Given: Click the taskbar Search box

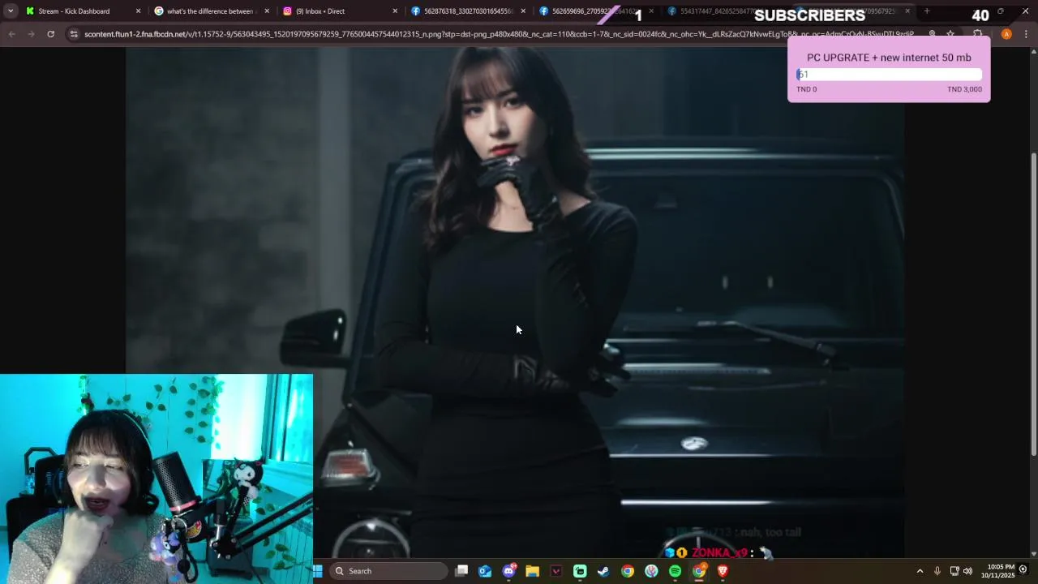Looking at the screenshot, I should click(389, 571).
